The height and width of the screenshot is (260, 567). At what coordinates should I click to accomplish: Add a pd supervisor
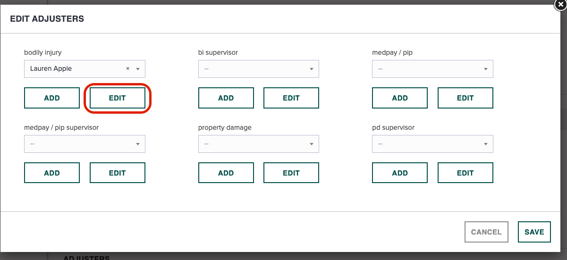tap(400, 173)
